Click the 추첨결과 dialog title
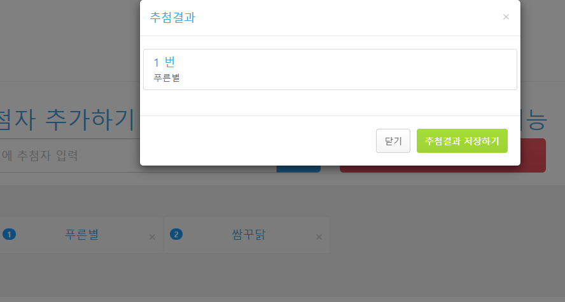Viewport: 565px width, 302px height. [x=172, y=17]
